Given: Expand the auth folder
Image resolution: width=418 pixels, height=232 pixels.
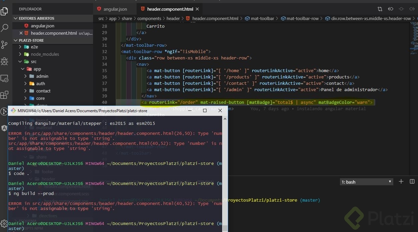Looking at the screenshot, I should (25, 83).
